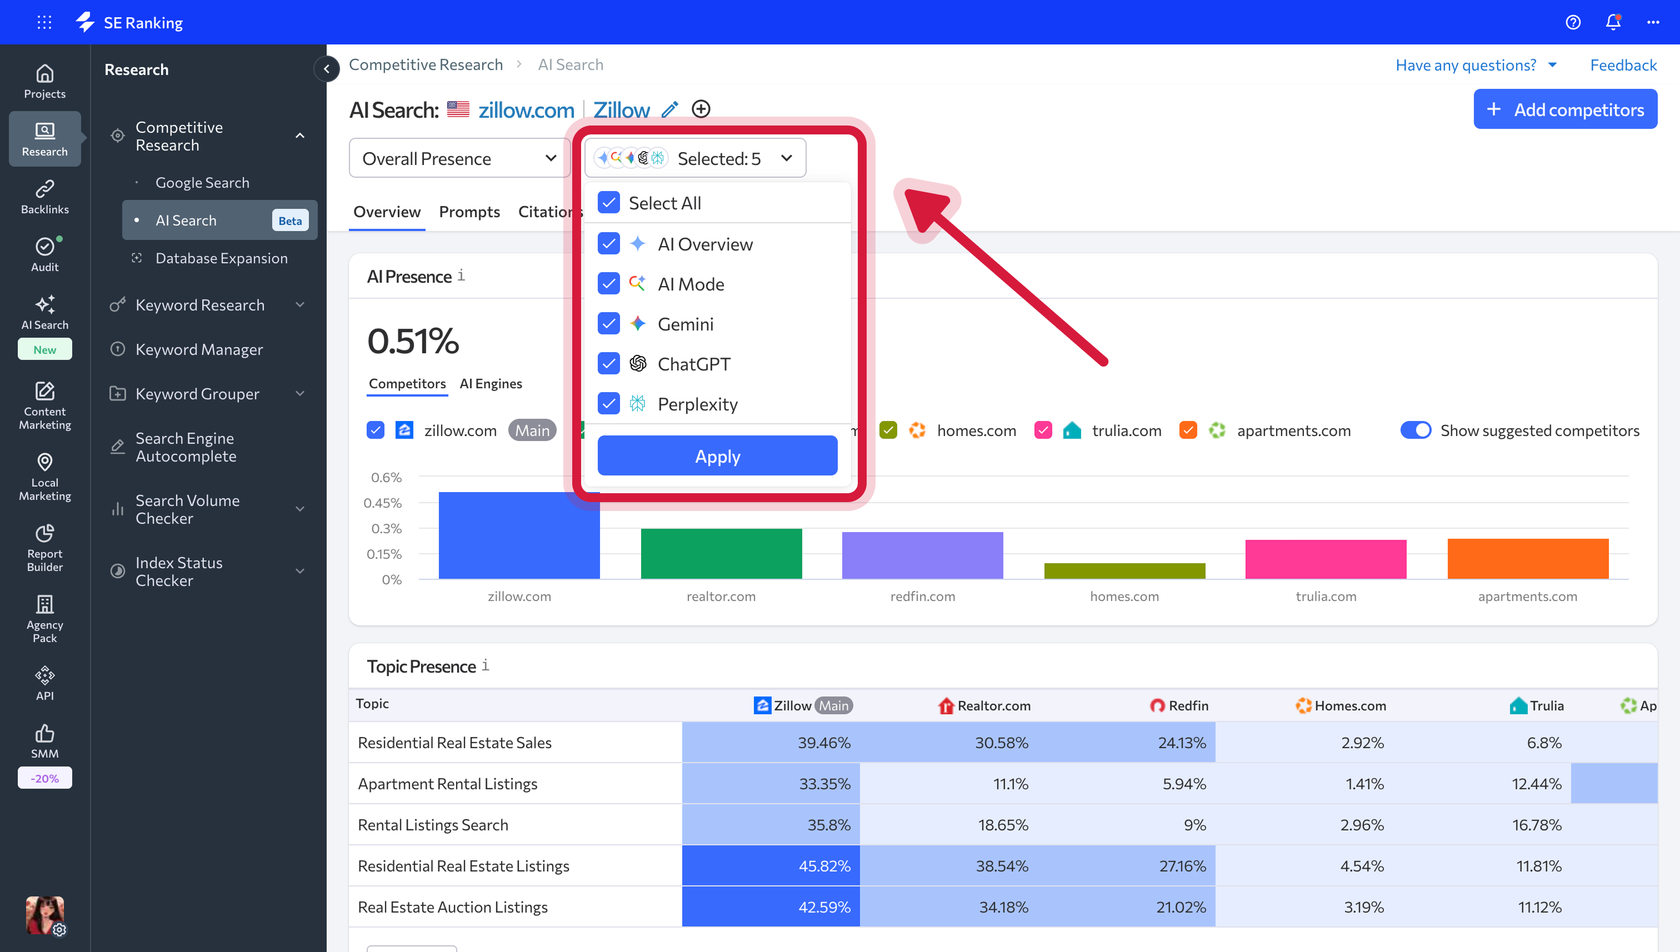Open Agency Pack section

coord(44,619)
